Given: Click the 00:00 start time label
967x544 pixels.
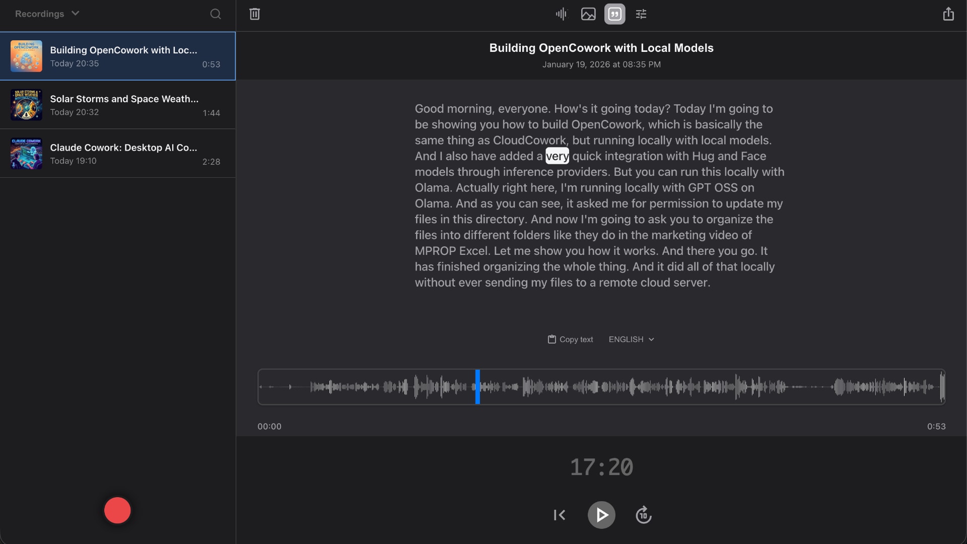Looking at the screenshot, I should tap(269, 426).
